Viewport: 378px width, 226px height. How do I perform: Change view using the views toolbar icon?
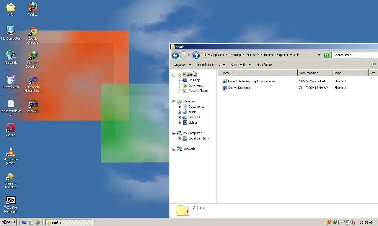tap(374, 65)
